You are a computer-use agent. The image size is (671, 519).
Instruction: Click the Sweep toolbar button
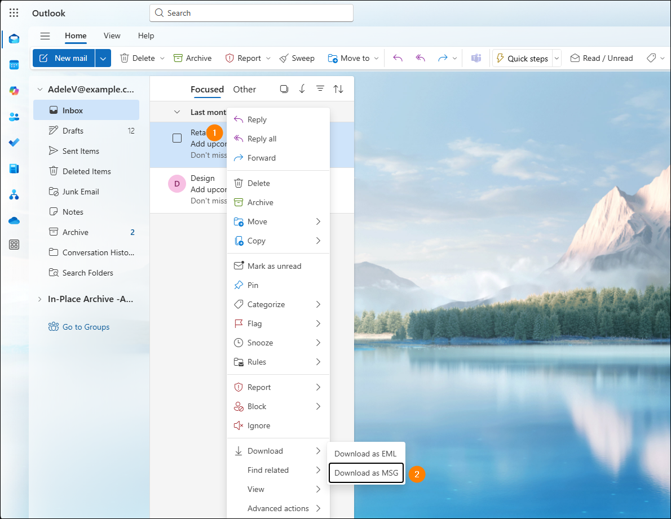pyautogui.click(x=297, y=58)
